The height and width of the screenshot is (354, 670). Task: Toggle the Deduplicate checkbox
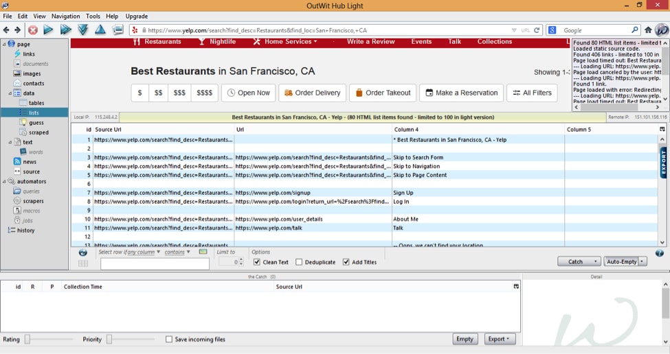299,262
